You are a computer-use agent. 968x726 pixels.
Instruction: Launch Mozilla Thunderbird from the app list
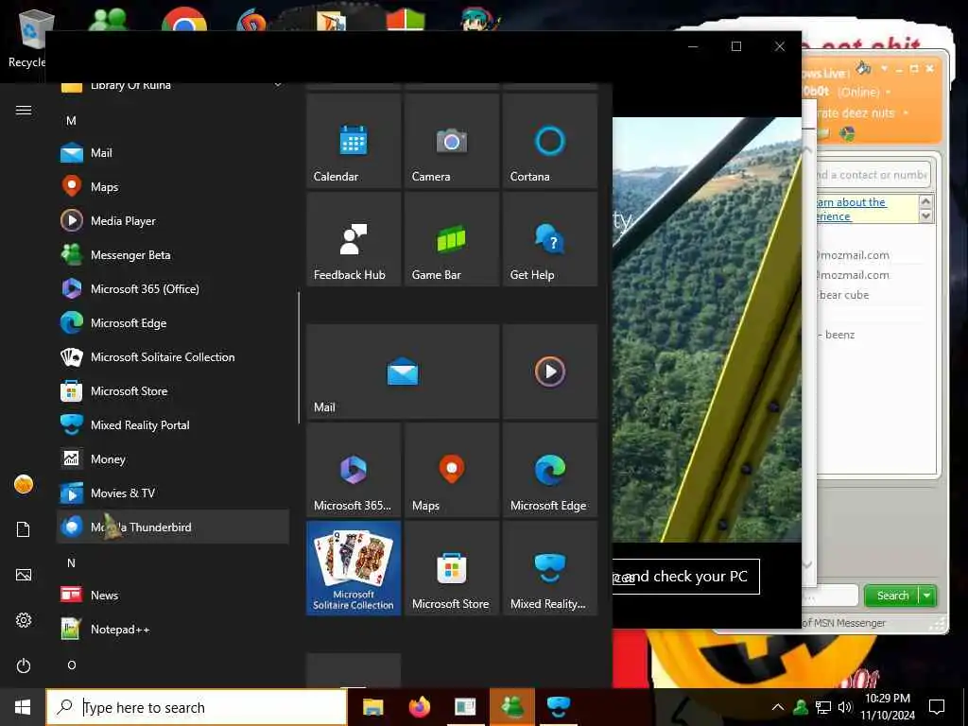point(172,527)
